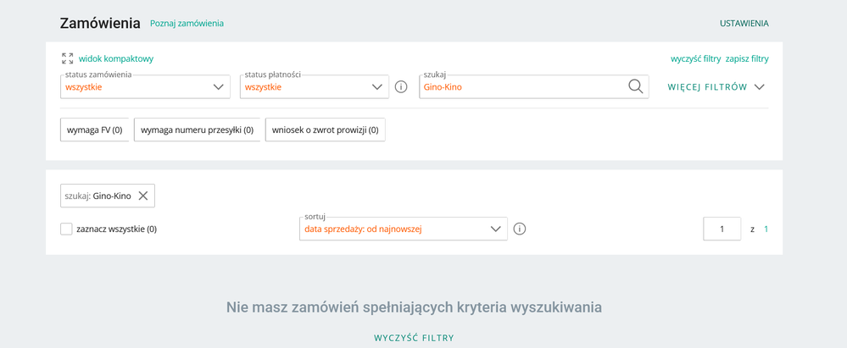Image resolution: width=847 pixels, height=348 pixels.
Task: Select 'wymaga FV (0)' quick filter
Action: (x=94, y=130)
